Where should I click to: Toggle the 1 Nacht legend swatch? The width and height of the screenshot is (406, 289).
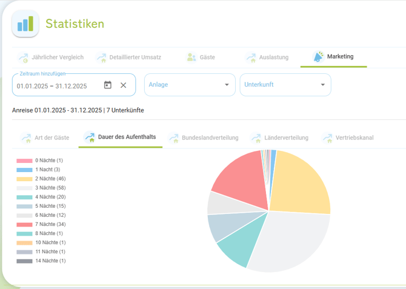[24, 170]
